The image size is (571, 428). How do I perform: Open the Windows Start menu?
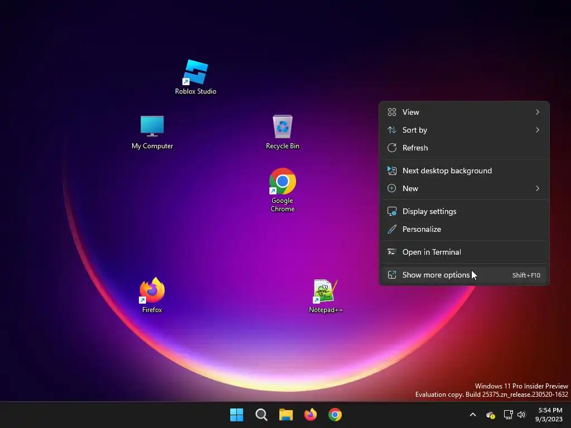click(236, 415)
